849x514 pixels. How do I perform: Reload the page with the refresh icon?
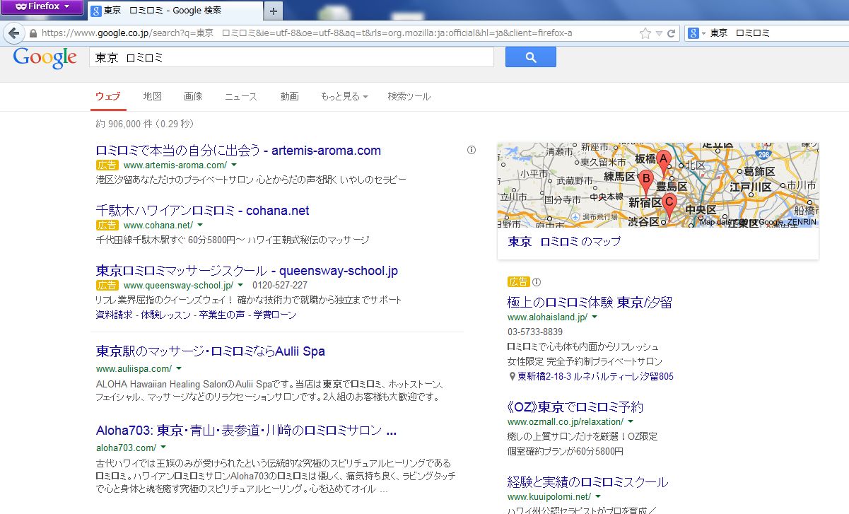pos(672,33)
